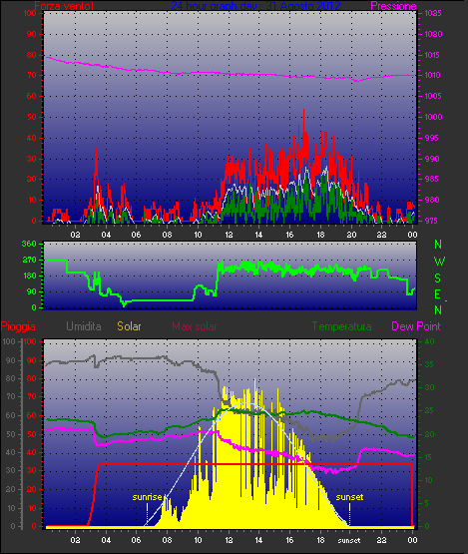This screenshot has height=554, width=468.
Task: Select the 270 wind direction axis value
Action: [x=29, y=261]
